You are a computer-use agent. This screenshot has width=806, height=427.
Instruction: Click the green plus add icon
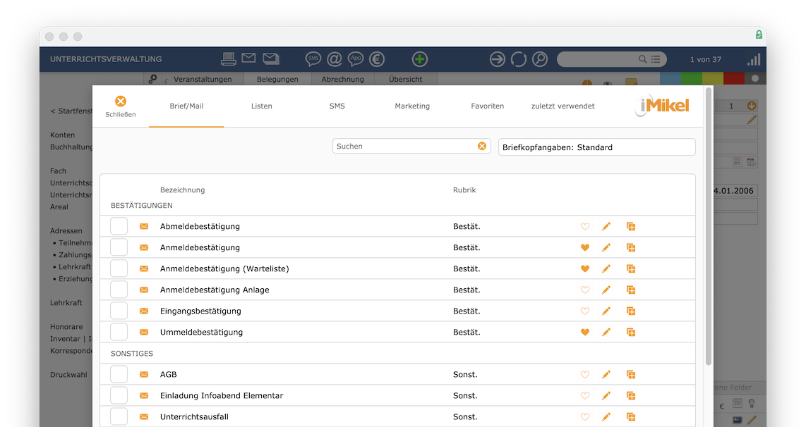[420, 59]
